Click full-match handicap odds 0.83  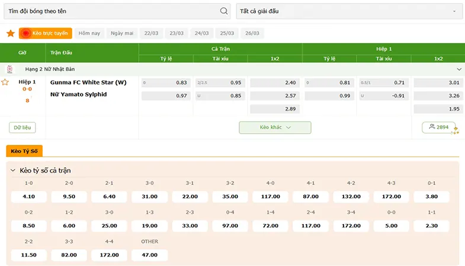pos(166,83)
